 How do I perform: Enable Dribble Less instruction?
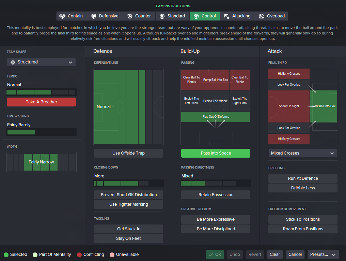click(x=303, y=188)
